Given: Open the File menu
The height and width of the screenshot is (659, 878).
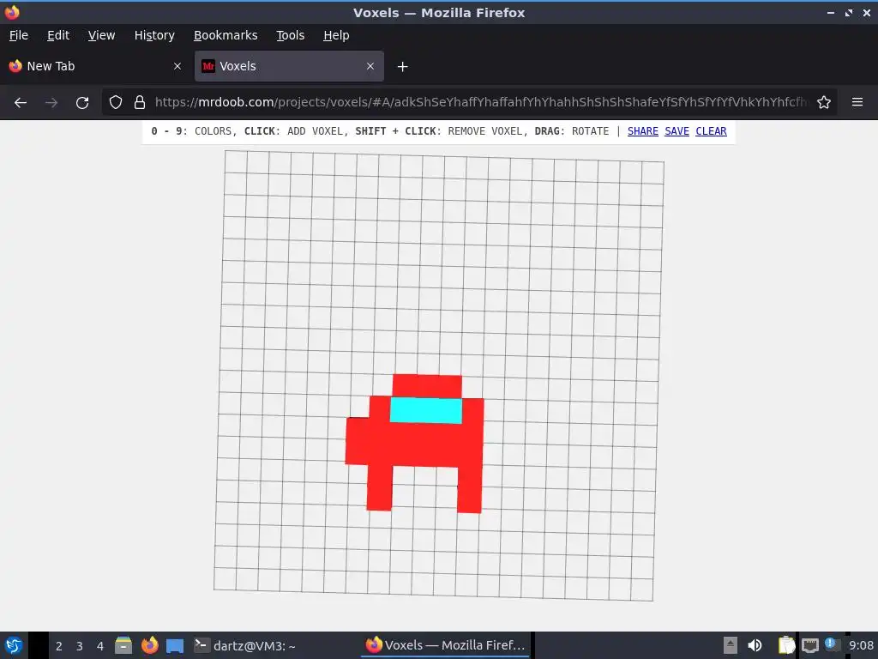Looking at the screenshot, I should click(x=19, y=35).
